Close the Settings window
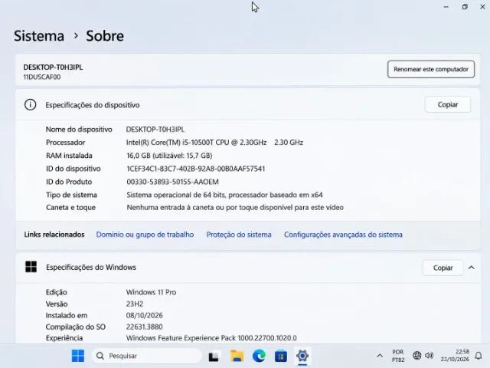 tap(482, 7)
